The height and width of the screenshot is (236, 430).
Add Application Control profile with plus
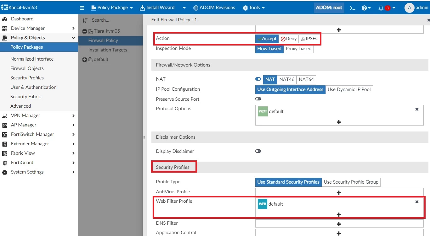pos(339,233)
